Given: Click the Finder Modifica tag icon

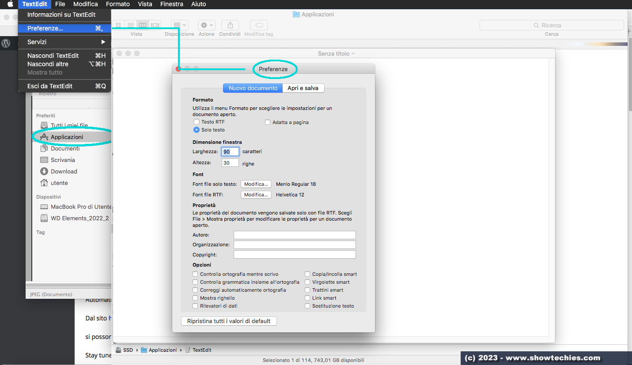Looking at the screenshot, I should tap(259, 25).
